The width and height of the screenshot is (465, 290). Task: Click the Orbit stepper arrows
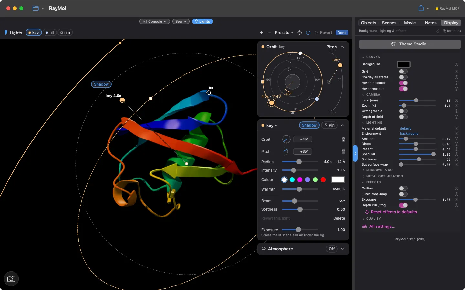click(343, 139)
